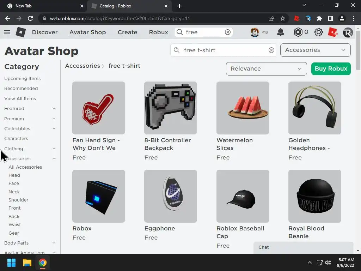Reload the current page

(x=30, y=18)
